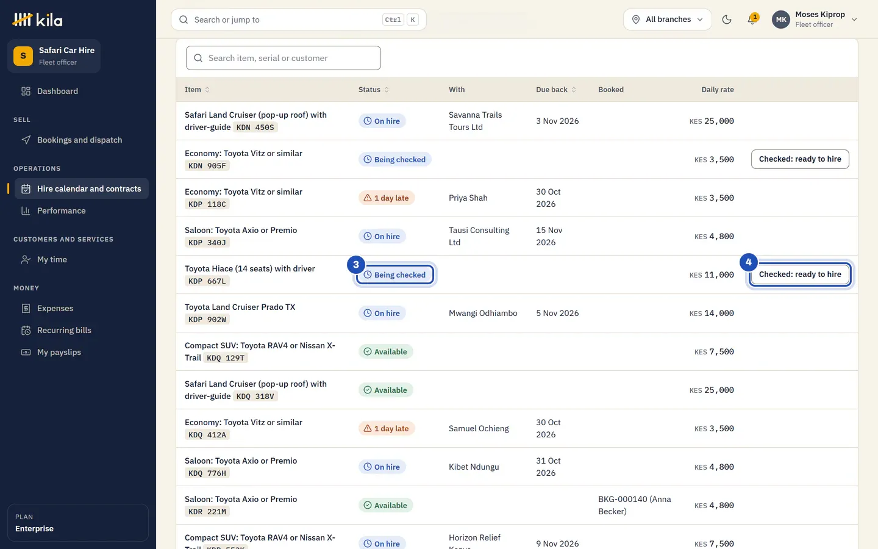This screenshot has height=549, width=878.
Task: Click booking BKG-000140 (Anna Becker)
Action: (x=635, y=505)
